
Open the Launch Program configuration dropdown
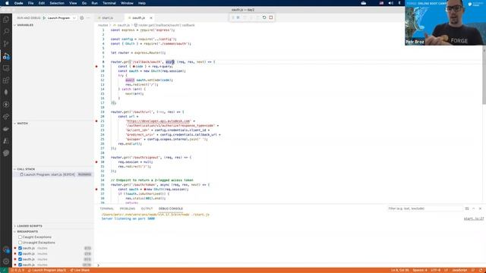point(62,18)
